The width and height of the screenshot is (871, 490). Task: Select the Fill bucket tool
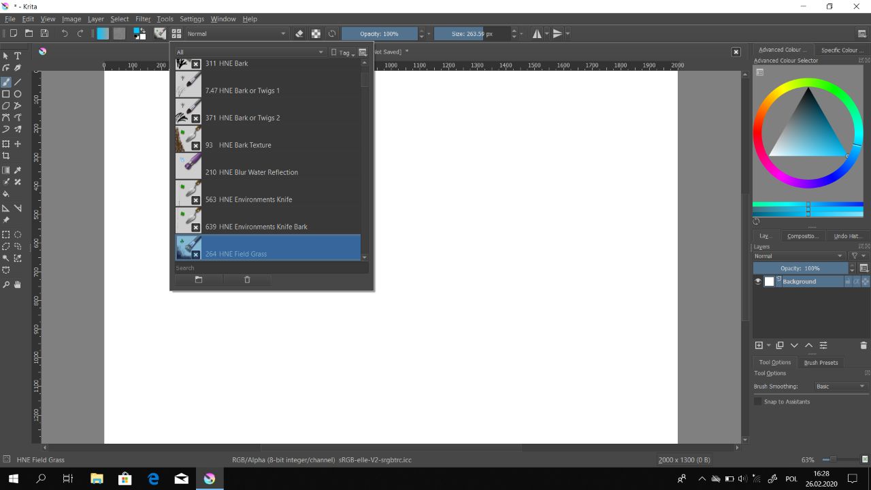point(6,194)
